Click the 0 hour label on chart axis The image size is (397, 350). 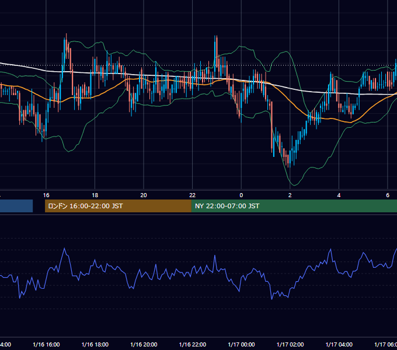click(241, 195)
